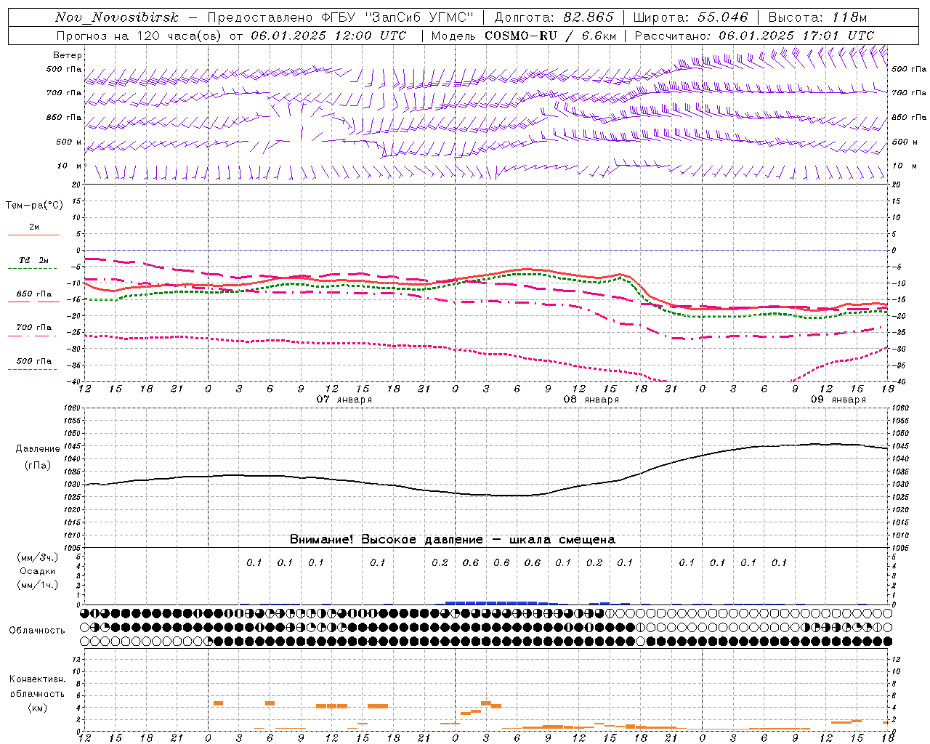Click the Давление panel label
Image resolution: width=930 pixels, height=744 pixels.
coord(38,449)
